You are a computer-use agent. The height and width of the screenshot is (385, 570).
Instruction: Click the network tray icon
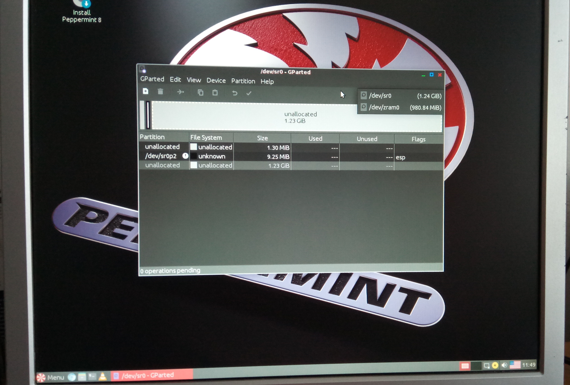[487, 366]
